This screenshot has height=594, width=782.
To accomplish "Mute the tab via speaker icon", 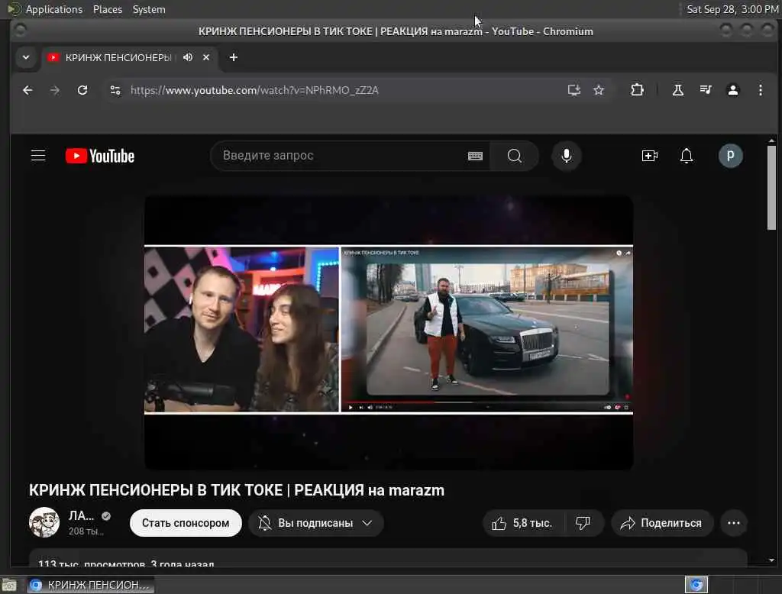I will tap(188, 57).
